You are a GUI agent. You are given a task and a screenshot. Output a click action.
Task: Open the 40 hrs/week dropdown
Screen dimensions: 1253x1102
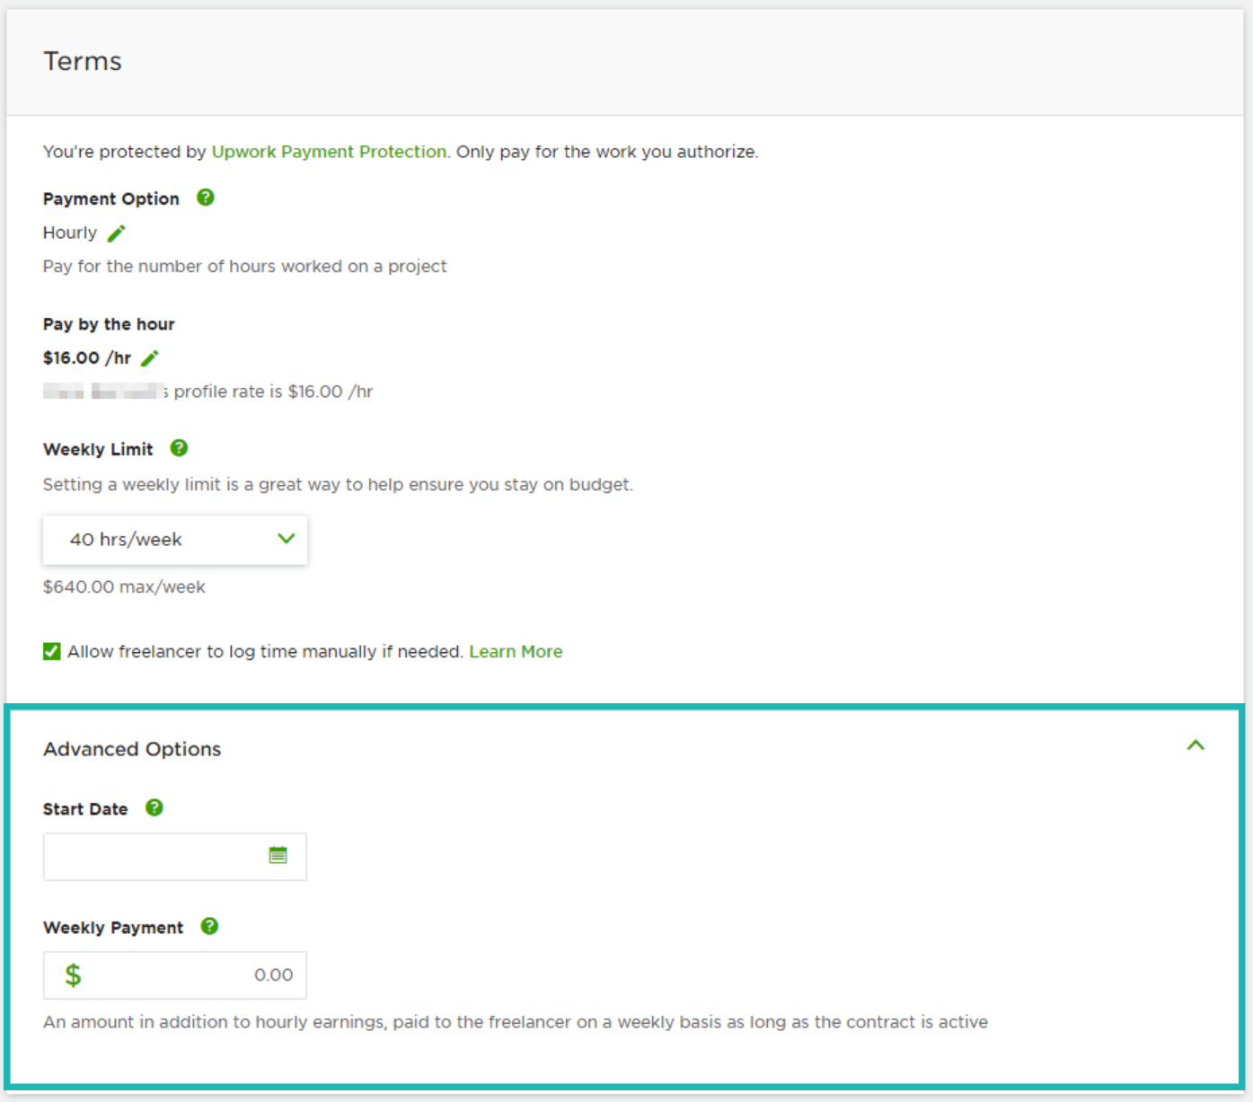[174, 540]
